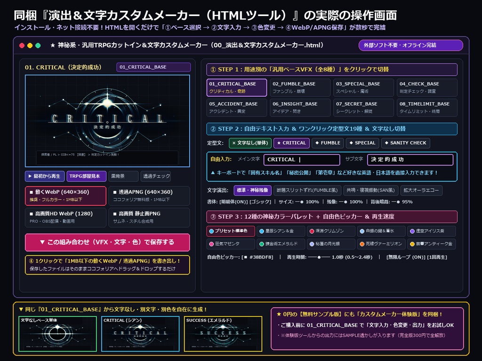Select the 標準・神秘残像 text effect
The image size is (482, 361).
[252, 190]
